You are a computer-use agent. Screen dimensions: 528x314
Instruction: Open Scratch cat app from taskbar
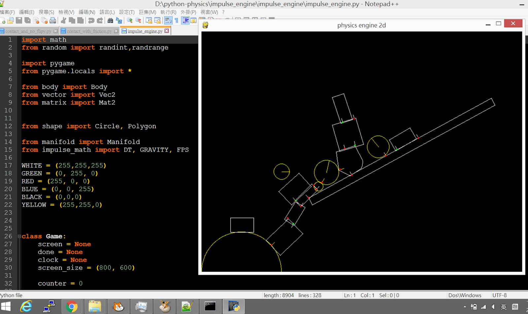tap(118, 307)
